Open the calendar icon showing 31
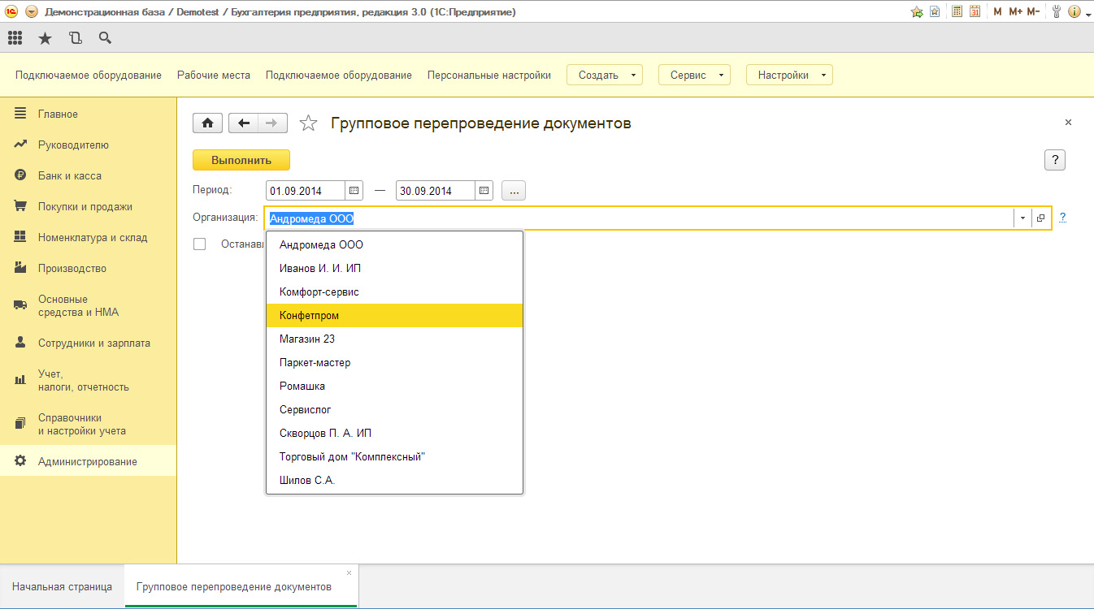Viewport: 1094px width, 609px height. point(975,11)
